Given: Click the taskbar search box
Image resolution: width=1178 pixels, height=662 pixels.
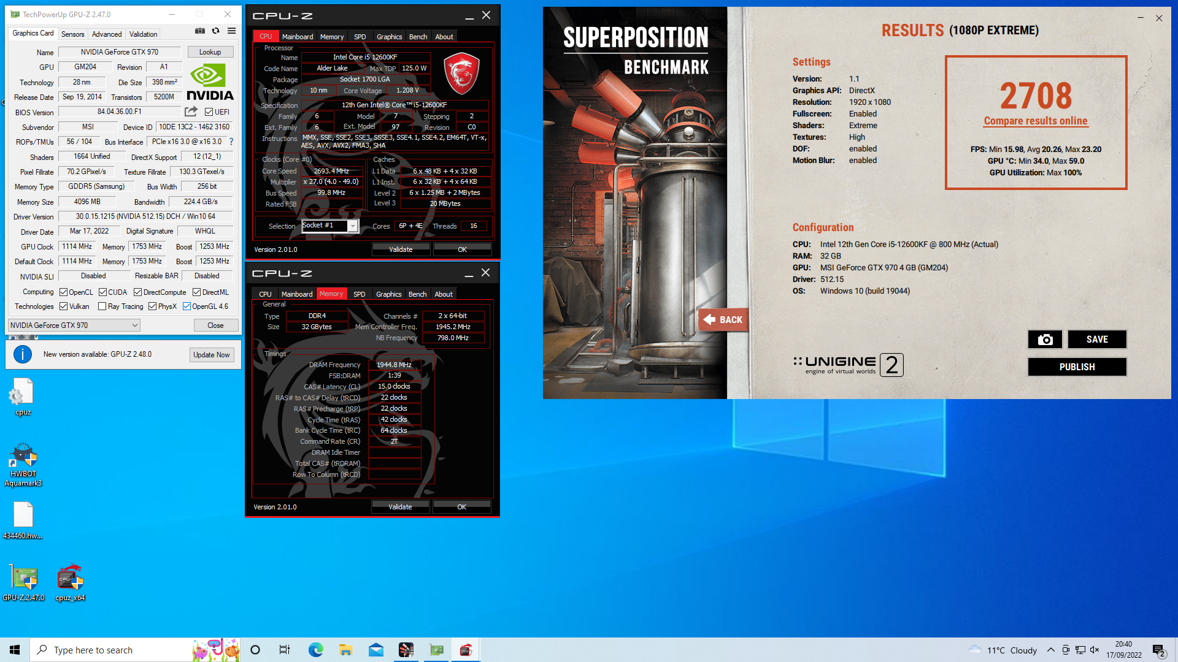Looking at the screenshot, I should point(135,650).
